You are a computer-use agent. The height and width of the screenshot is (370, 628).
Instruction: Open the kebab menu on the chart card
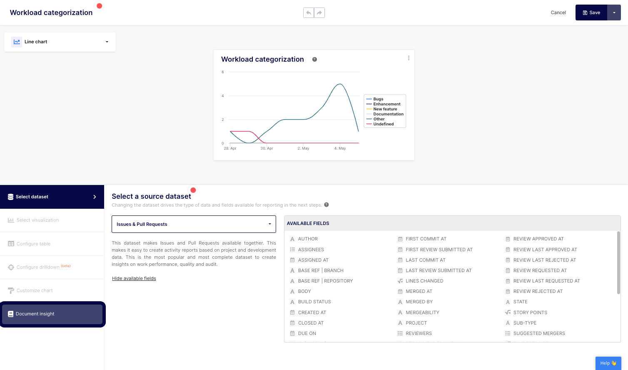point(409,58)
